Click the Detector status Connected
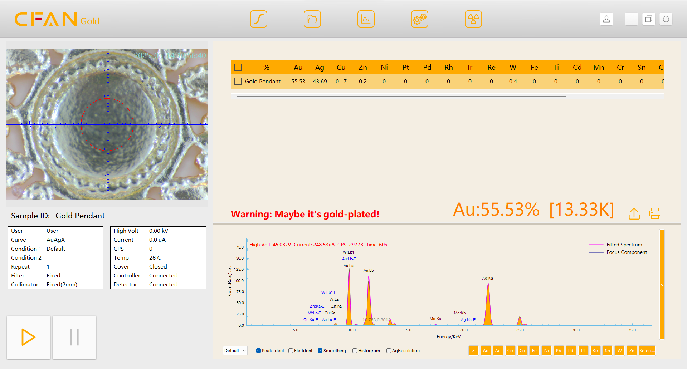This screenshot has width=687, height=369. [x=176, y=284]
